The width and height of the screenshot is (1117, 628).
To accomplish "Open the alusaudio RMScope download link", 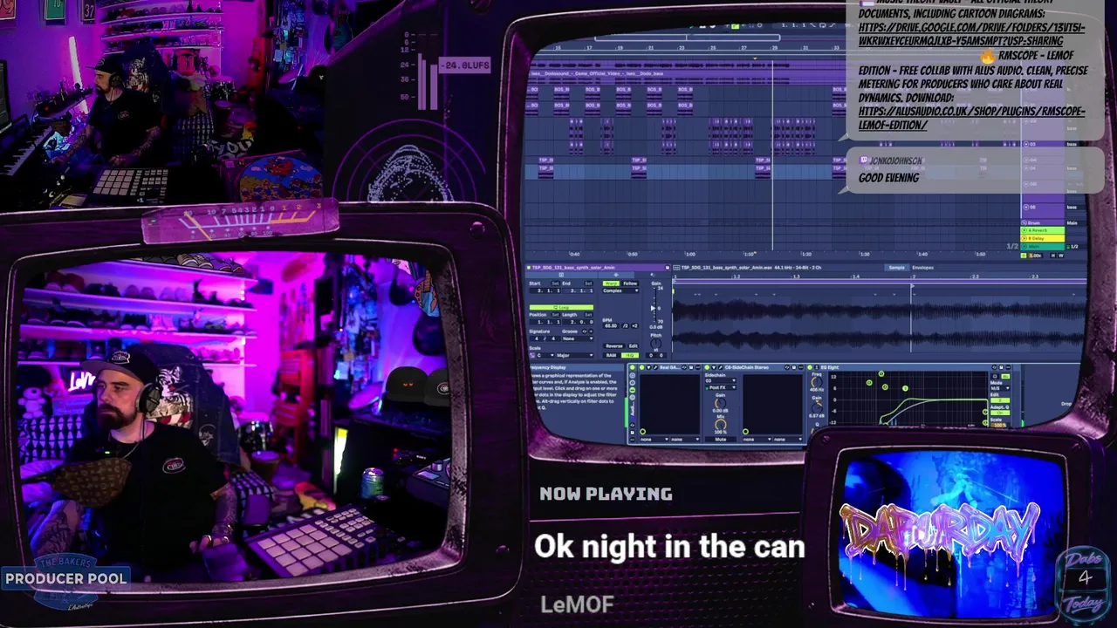I will [x=971, y=118].
